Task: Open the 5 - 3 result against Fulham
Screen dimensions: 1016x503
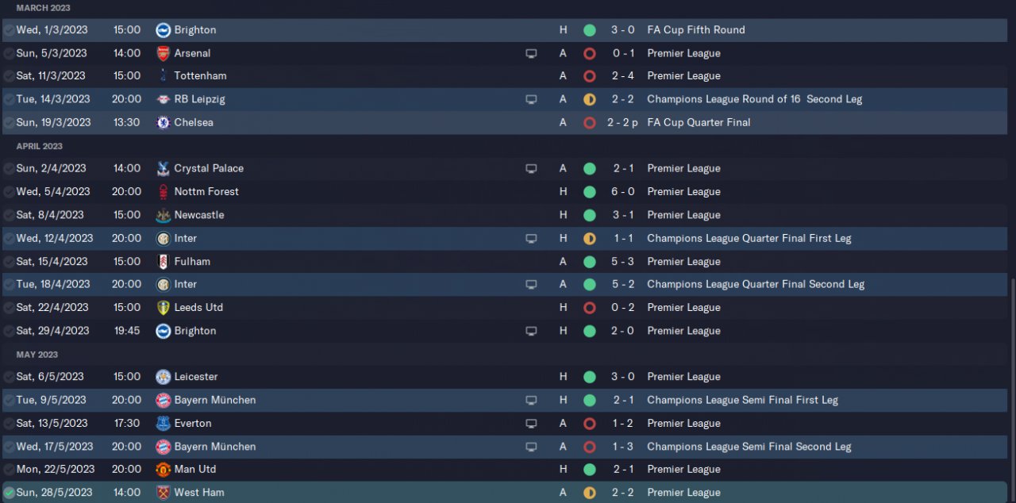Action: click(x=622, y=261)
